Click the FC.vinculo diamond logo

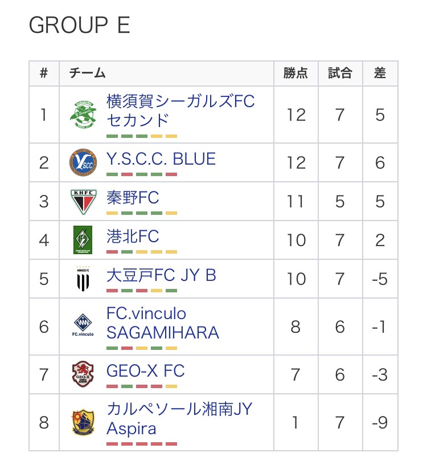(x=83, y=325)
